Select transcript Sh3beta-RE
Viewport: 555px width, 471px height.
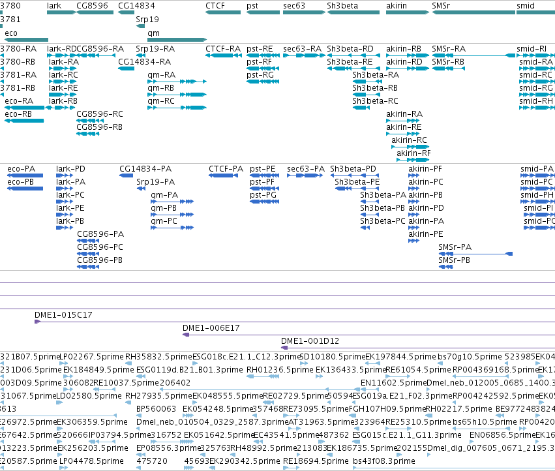coord(353,68)
